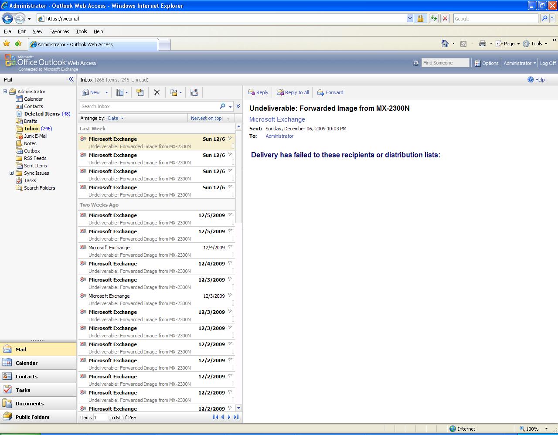
Task: Click the Stop (red X) button beside address bar
Action: [445, 18]
